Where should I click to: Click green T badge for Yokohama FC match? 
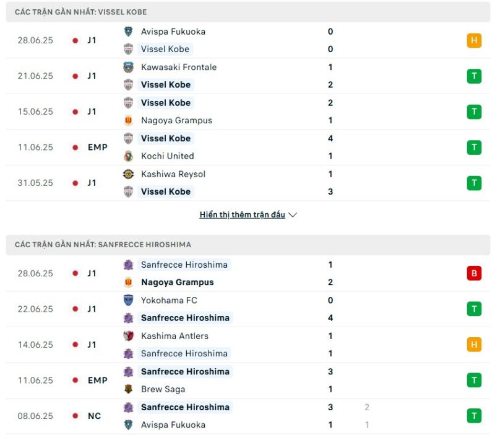coord(474,309)
